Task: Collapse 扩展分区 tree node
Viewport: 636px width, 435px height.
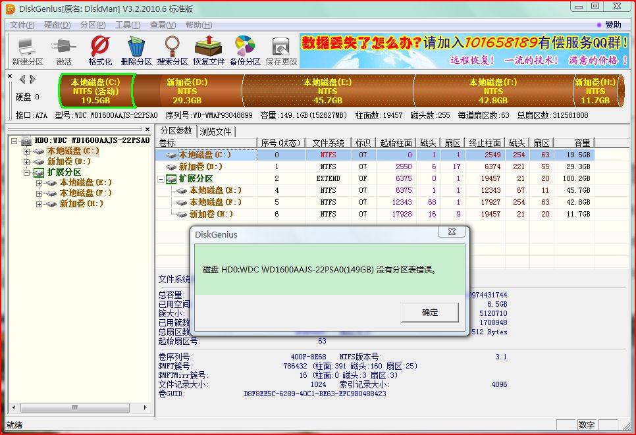Action: (x=26, y=172)
